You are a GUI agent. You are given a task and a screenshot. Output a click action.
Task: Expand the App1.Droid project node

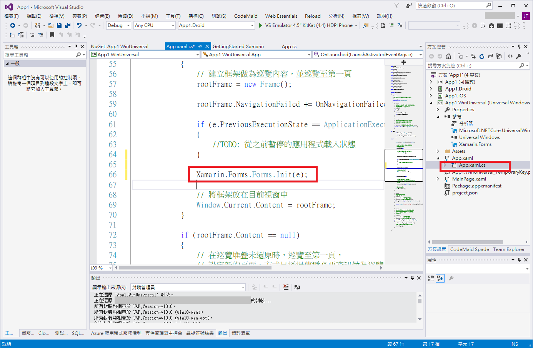431,89
